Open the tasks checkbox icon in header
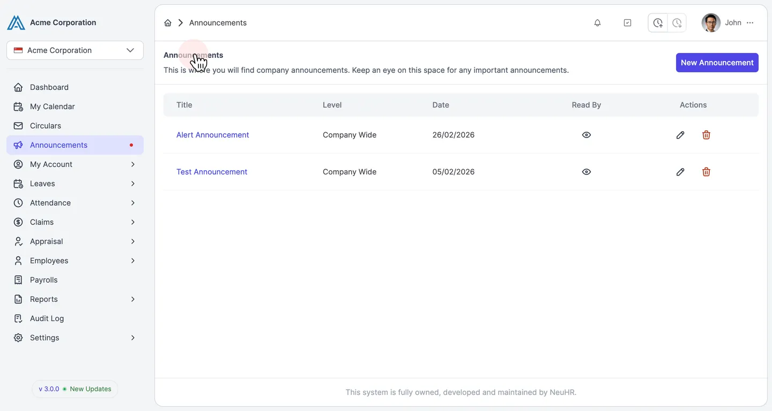Viewport: 772px width, 411px height. (x=628, y=23)
